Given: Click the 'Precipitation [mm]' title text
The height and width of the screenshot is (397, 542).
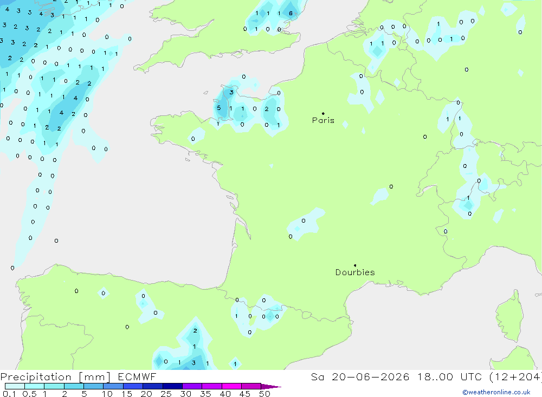Looking at the screenshot, I should (x=55, y=376).
